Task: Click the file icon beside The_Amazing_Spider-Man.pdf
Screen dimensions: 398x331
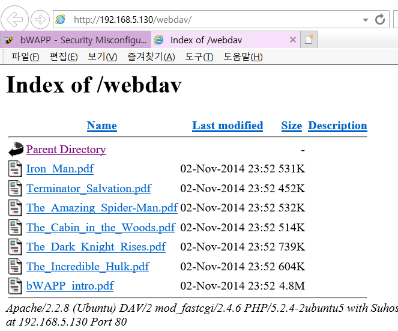Action: [15, 208]
